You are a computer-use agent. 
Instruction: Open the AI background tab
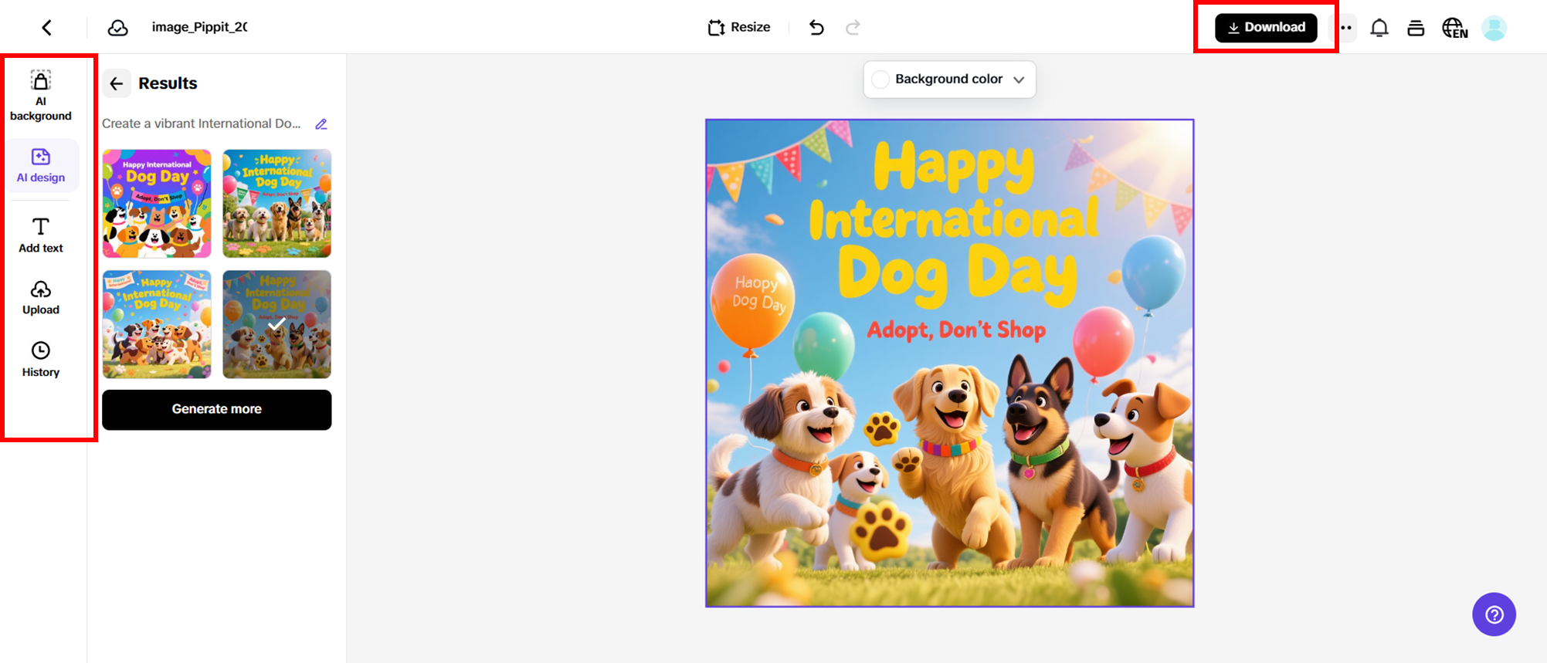41,96
